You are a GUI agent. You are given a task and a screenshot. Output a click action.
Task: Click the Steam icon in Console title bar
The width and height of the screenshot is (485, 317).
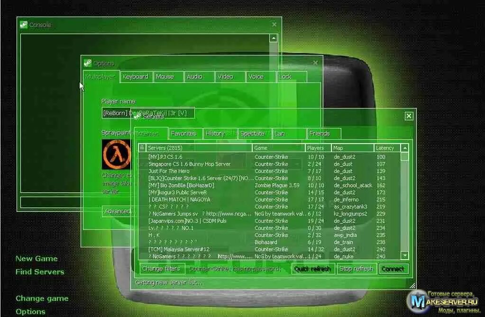(24, 25)
